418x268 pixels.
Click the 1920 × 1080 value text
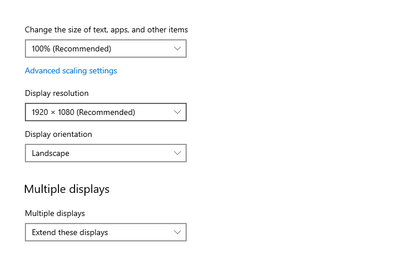pos(53,112)
